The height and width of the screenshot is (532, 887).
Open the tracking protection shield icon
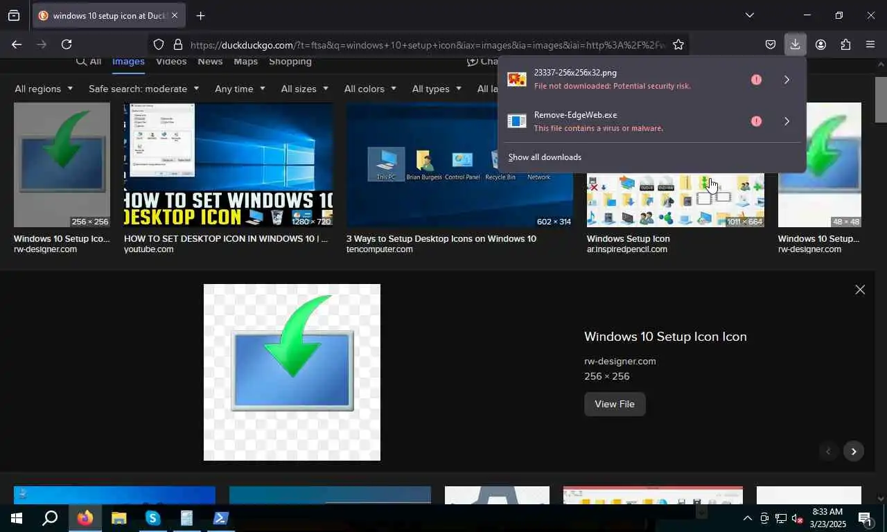click(159, 44)
